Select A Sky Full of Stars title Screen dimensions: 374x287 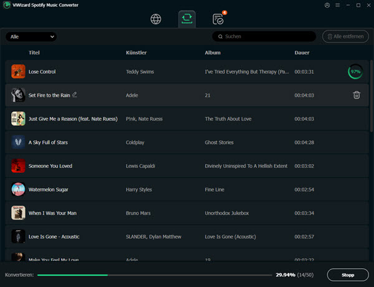click(x=48, y=142)
